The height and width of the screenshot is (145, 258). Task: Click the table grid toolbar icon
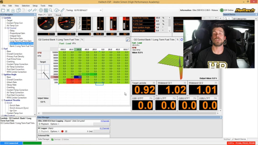[46, 10]
